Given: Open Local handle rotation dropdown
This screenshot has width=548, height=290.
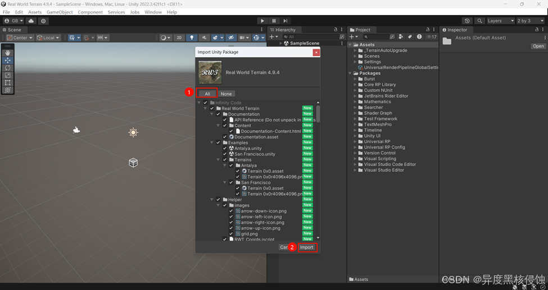Looking at the screenshot, I should [48, 38].
